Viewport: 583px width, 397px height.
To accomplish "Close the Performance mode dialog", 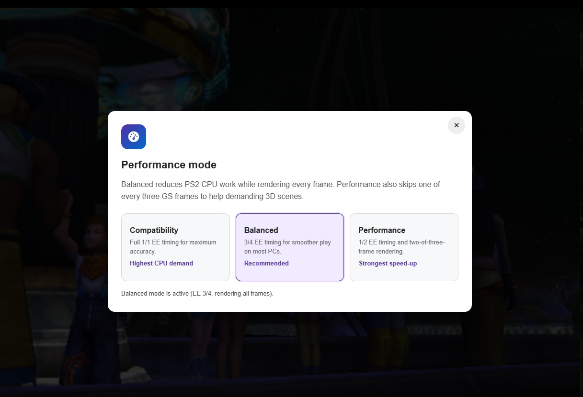I will [456, 125].
